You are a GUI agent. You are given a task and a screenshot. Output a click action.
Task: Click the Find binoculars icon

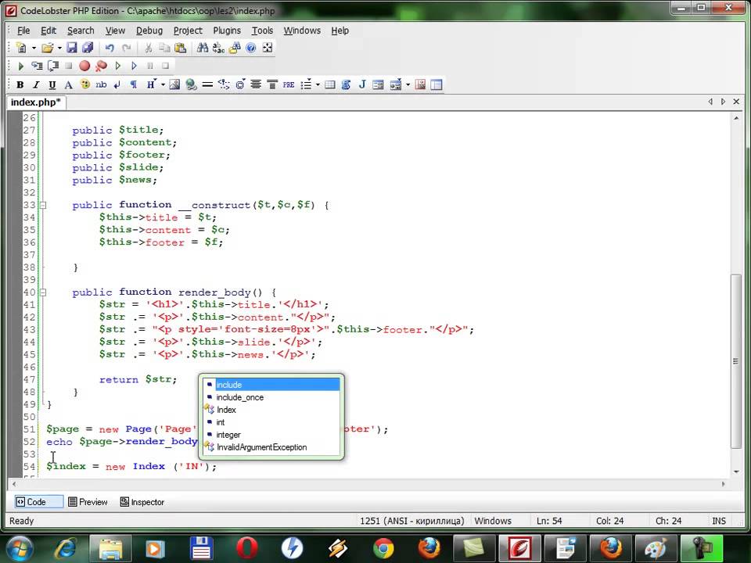point(203,48)
